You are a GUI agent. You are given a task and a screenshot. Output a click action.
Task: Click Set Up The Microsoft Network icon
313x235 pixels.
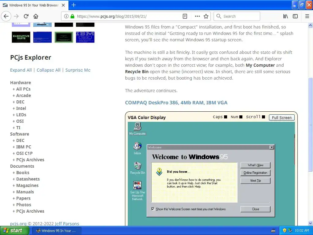[138, 191]
